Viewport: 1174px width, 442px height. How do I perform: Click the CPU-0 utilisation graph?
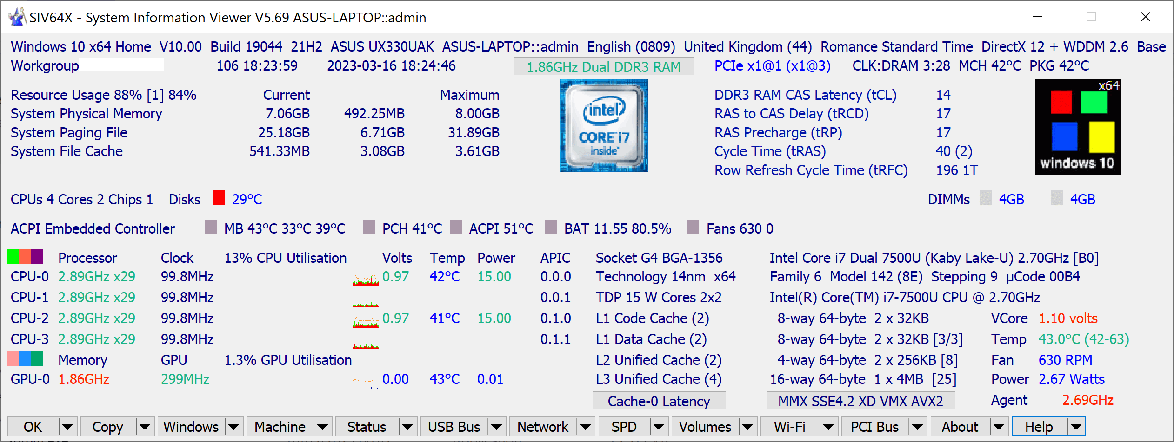point(366,277)
